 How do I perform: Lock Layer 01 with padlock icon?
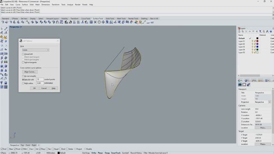tap(255, 41)
